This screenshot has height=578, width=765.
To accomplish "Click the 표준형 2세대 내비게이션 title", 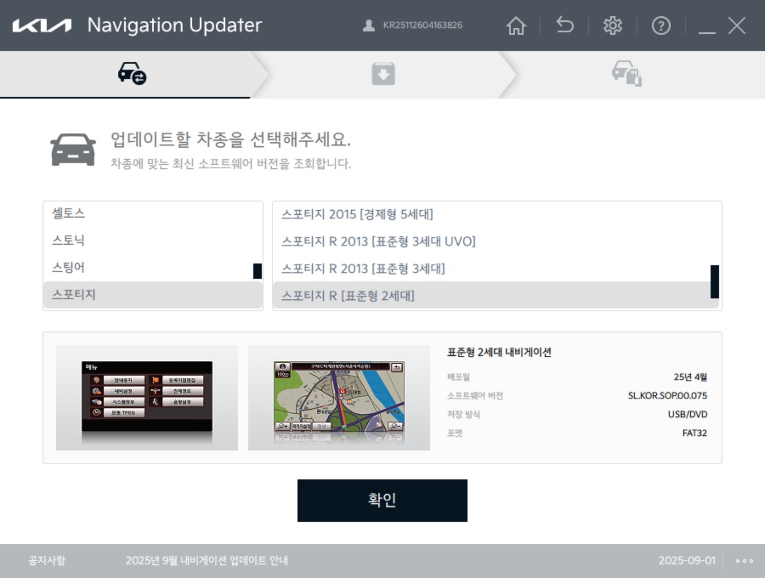I will click(x=499, y=352).
